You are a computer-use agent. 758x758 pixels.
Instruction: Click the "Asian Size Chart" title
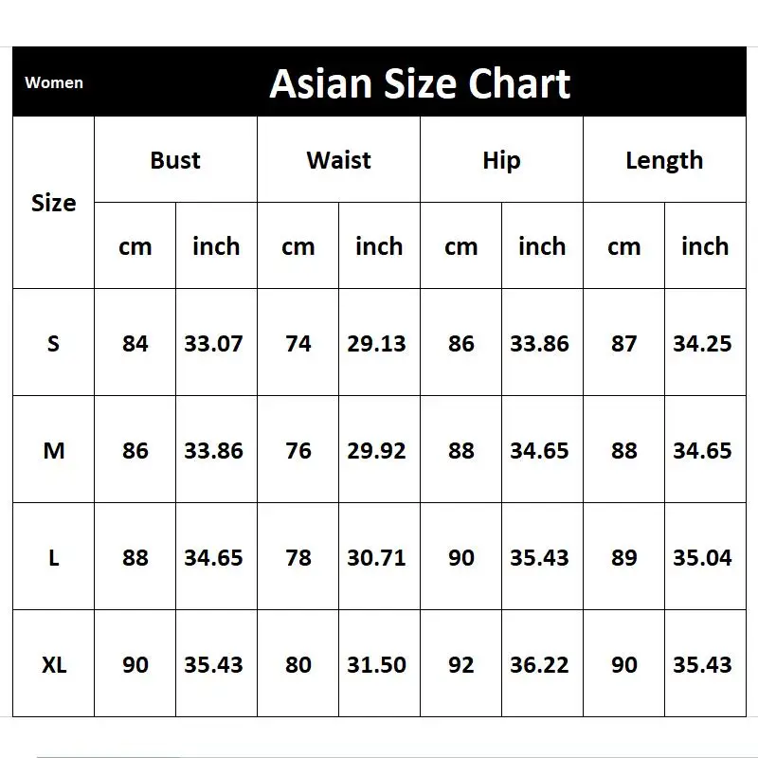pos(420,83)
